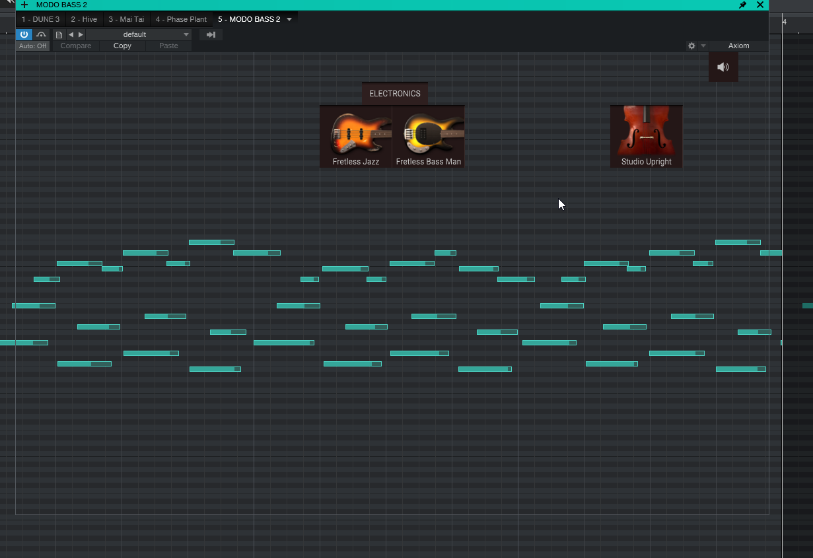Open the default preset dropdown
Viewport: 813px width, 558px height.
tap(139, 34)
